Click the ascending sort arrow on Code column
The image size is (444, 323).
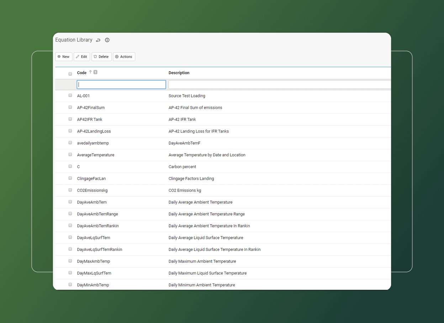coord(90,72)
